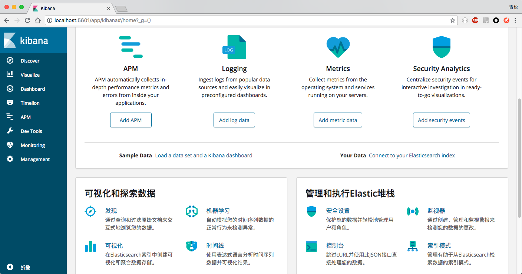Select Dev Tools in sidebar menu
The width and height of the screenshot is (522, 274).
(31, 131)
